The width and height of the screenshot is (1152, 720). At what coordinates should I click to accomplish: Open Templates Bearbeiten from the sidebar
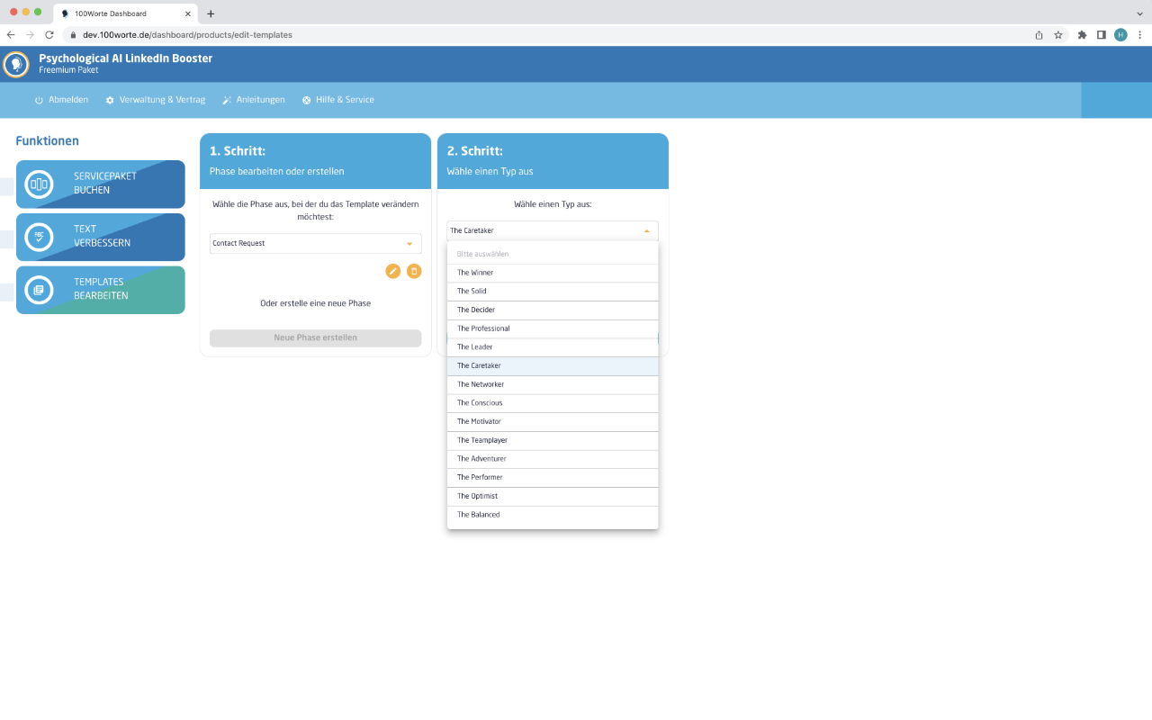point(100,290)
